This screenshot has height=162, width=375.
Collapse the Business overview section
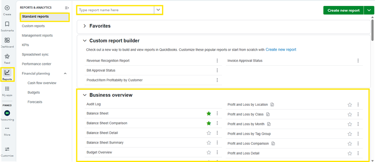tap(85, 95)
